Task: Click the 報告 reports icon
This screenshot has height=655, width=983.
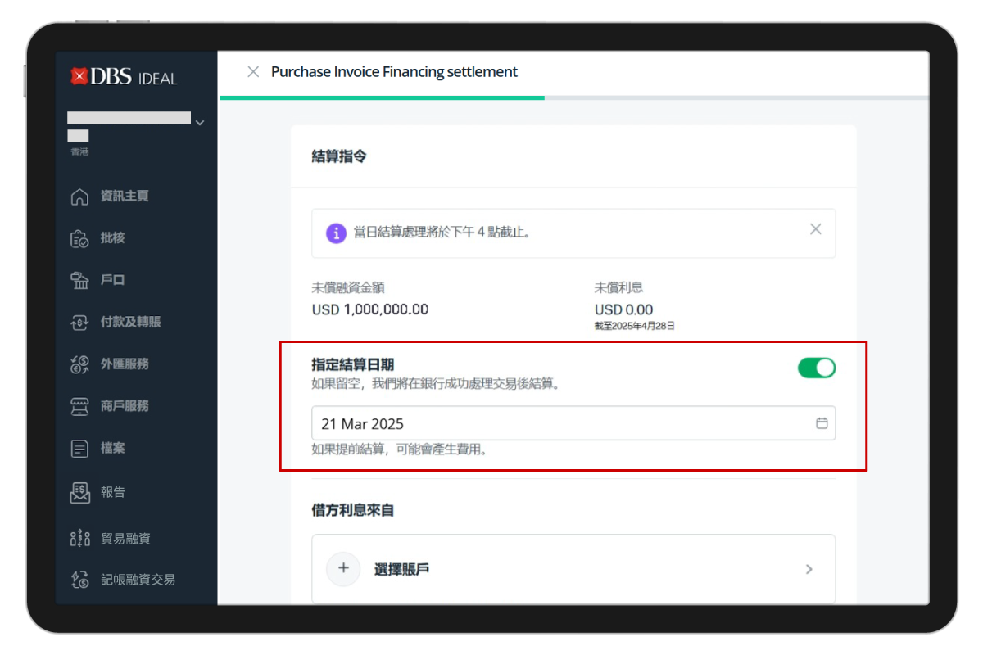Action: (x=79, y=492)
